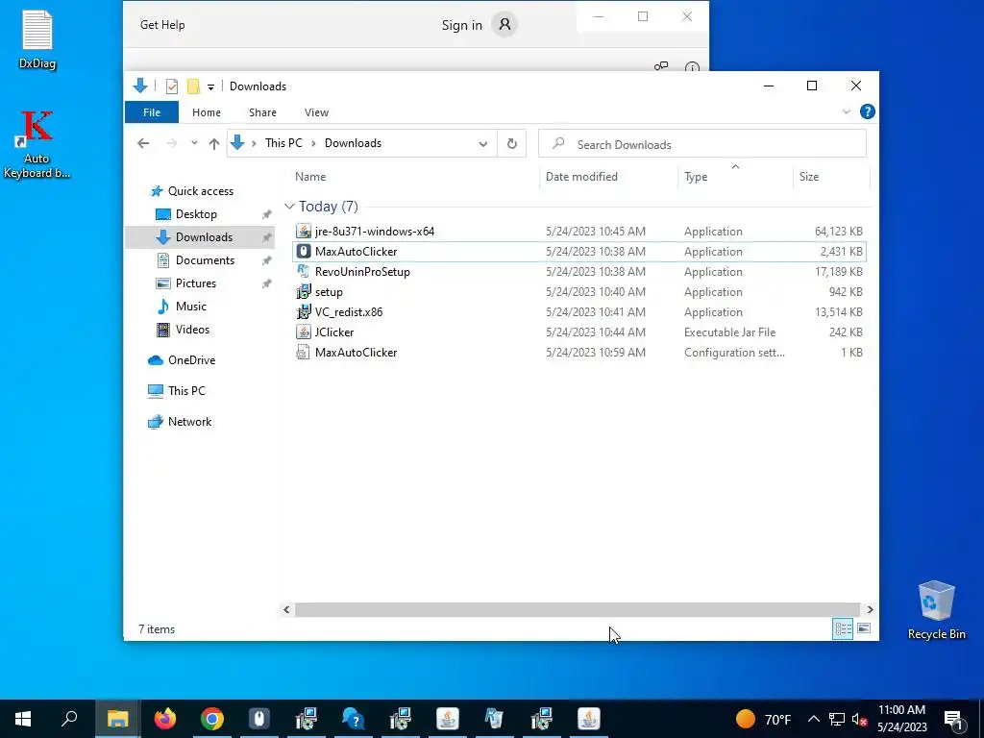Open OneDrive in navigation pane
This screenshot has width=984, height=738.
tap(191, 360)
